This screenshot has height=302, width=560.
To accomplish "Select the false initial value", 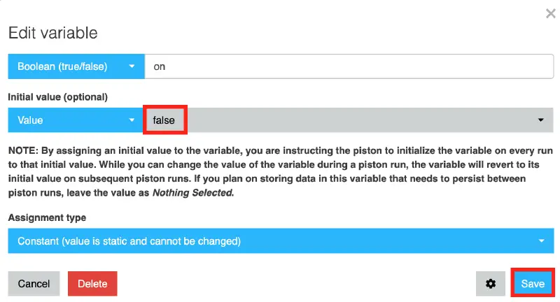I will coord(164,120).
